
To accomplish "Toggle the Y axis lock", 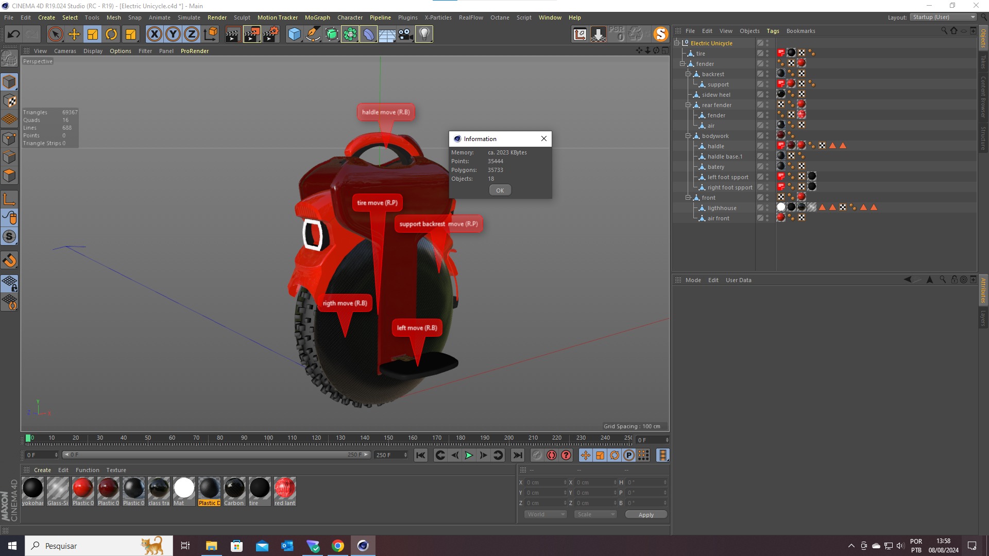I will 173,34.
